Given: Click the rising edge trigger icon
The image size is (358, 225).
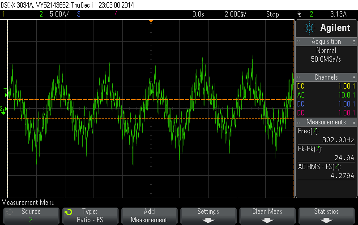Looking at the screenshot, I should (x=299, y=14).
